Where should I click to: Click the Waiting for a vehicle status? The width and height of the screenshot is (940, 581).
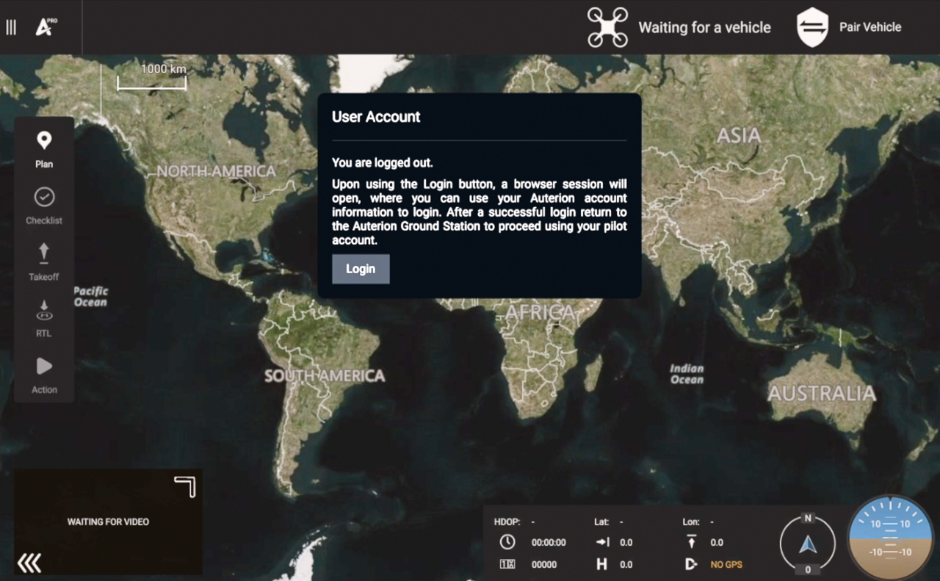click(x=705, y=28)
